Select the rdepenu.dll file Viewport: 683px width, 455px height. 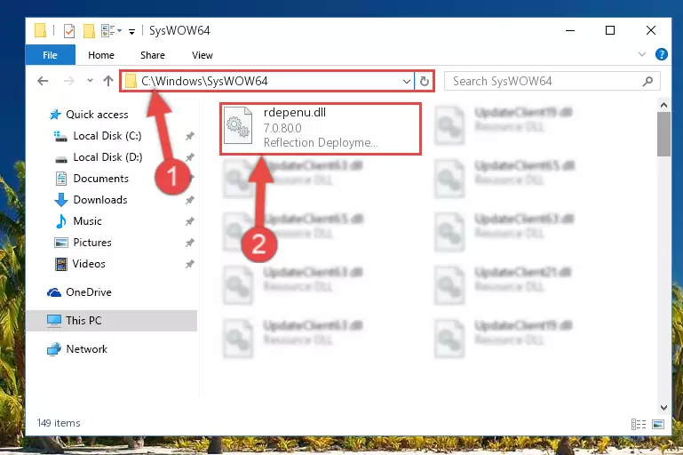pyautogui.click(x=321, y=128)
